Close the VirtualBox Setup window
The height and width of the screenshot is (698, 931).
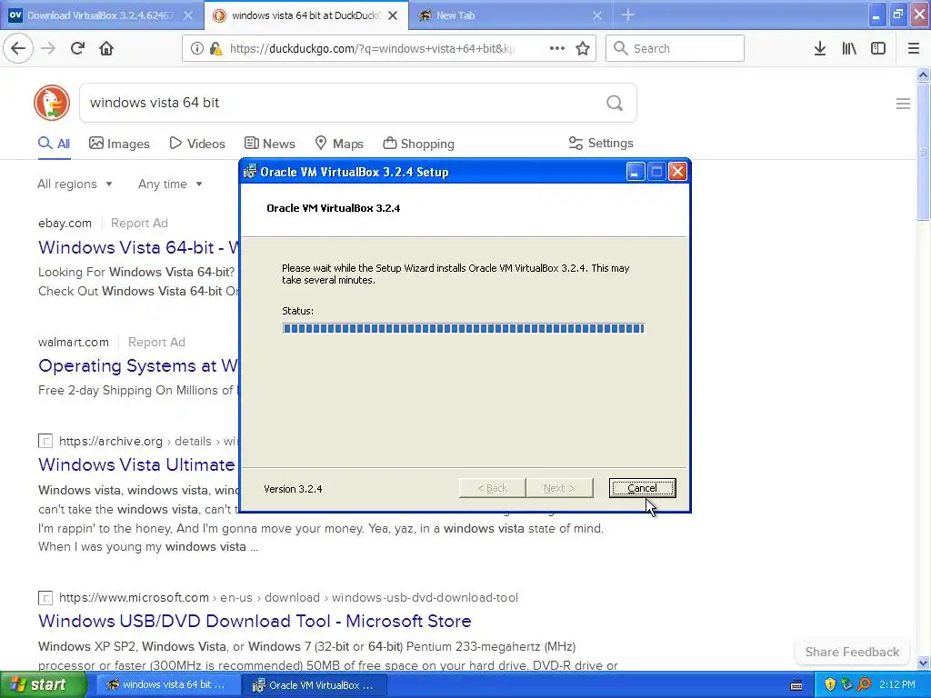coord(677,172)
